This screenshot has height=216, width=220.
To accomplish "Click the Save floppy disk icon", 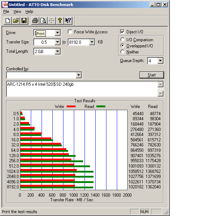I will click(24, 20).
